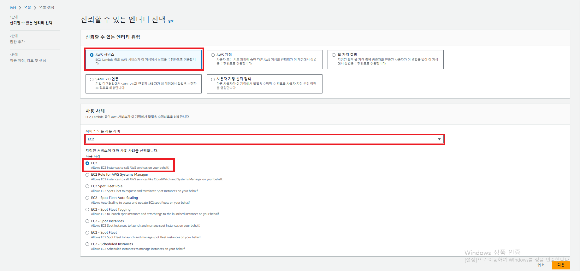Choose EC2 - Spot Fleet Tagging
Screen dimensions: 580x271
[x=87, y=210]
